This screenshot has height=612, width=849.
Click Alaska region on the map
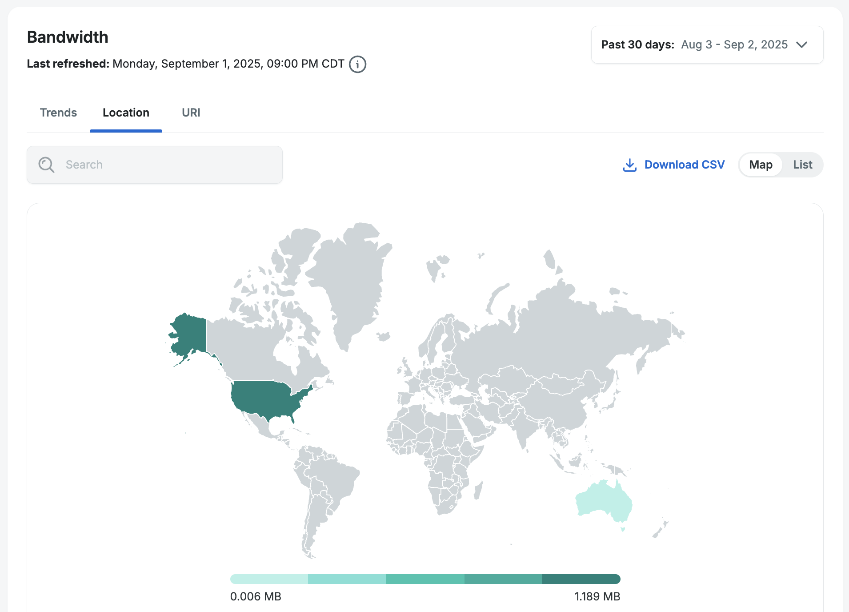(x=189, y=334)
